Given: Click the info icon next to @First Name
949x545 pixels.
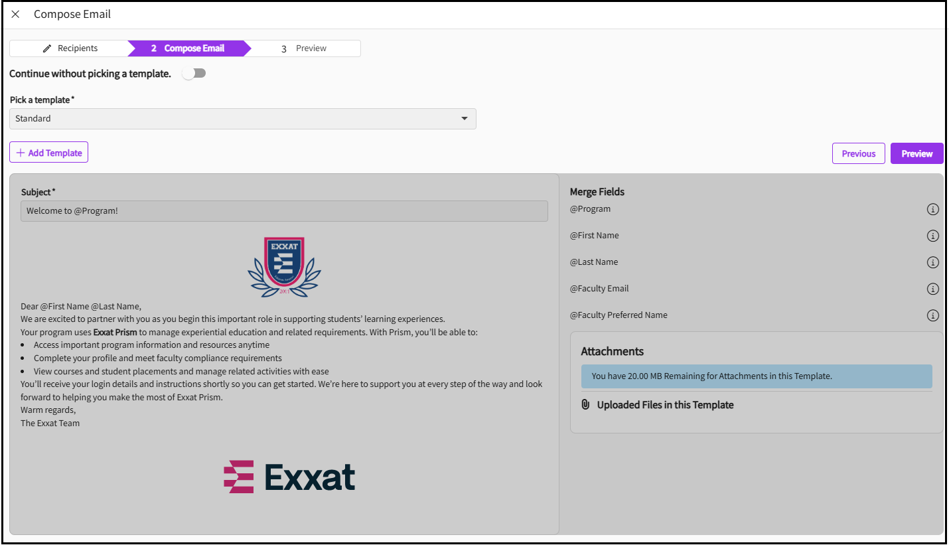Looking at the screenshot, I should [932, 236].
